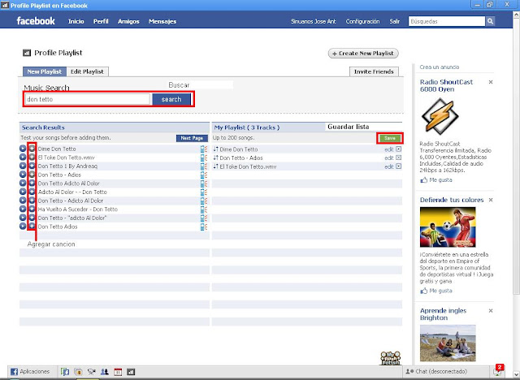Edit 'El Toke Don Tetto.wmv' playlist track

[x=389, y=166]
